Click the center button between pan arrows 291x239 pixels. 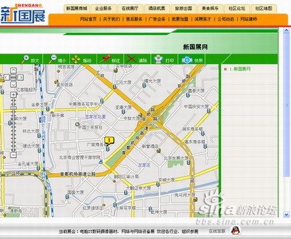(x=14, y=78)
